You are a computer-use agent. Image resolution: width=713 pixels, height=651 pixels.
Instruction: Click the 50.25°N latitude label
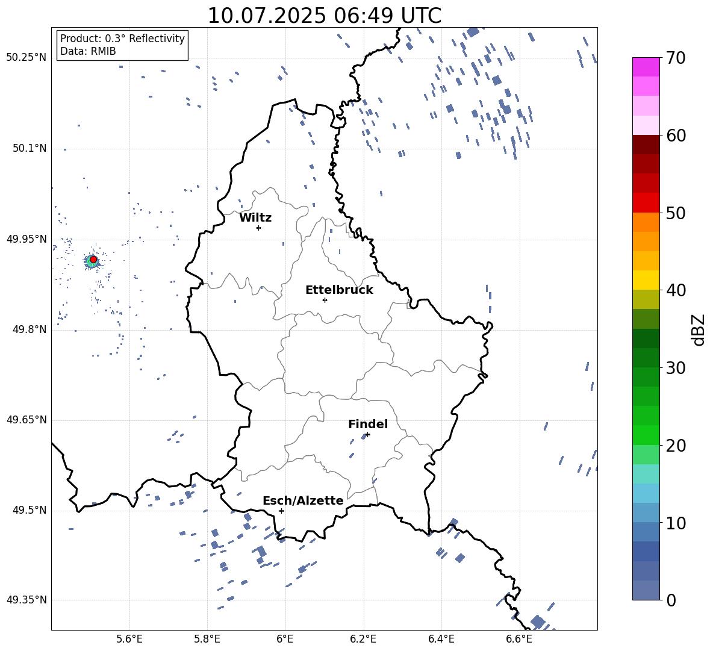(x=26, y=58)
